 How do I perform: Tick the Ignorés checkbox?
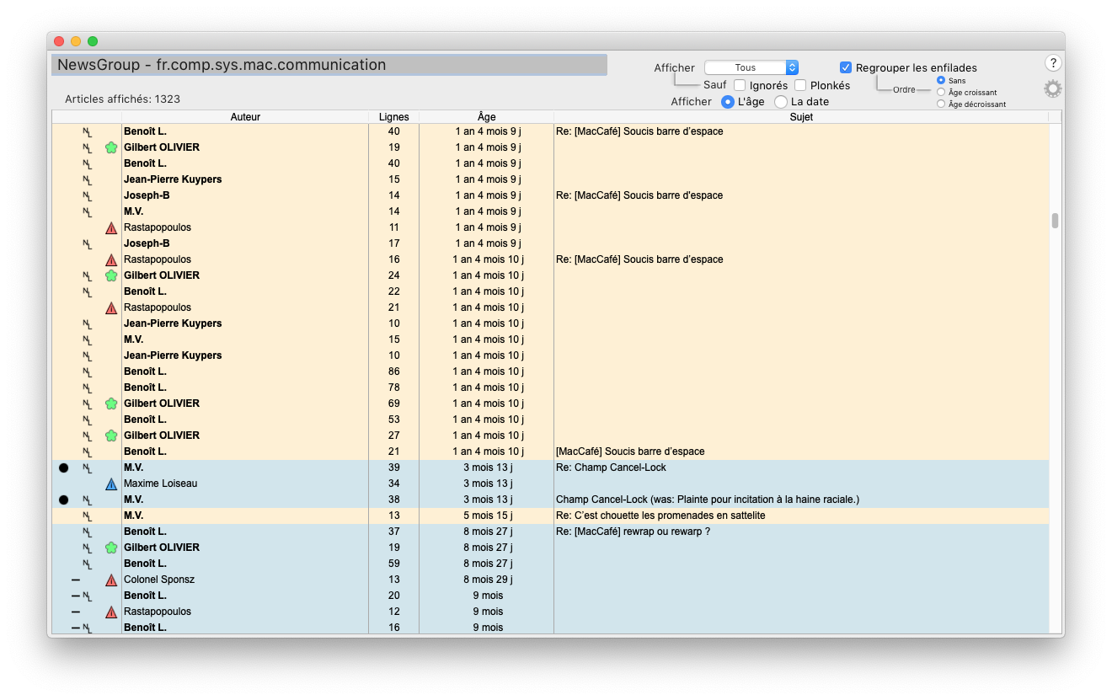pos(740,85)
